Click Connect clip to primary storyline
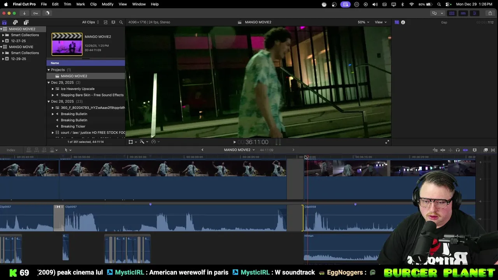Image resolution: width=498 pixels, height=280 pixels. [x=29, y=150]
